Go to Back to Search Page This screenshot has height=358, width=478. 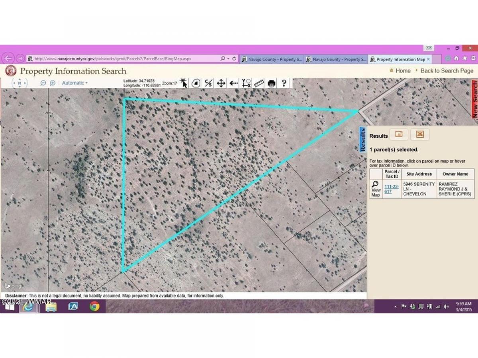point(447,71)
